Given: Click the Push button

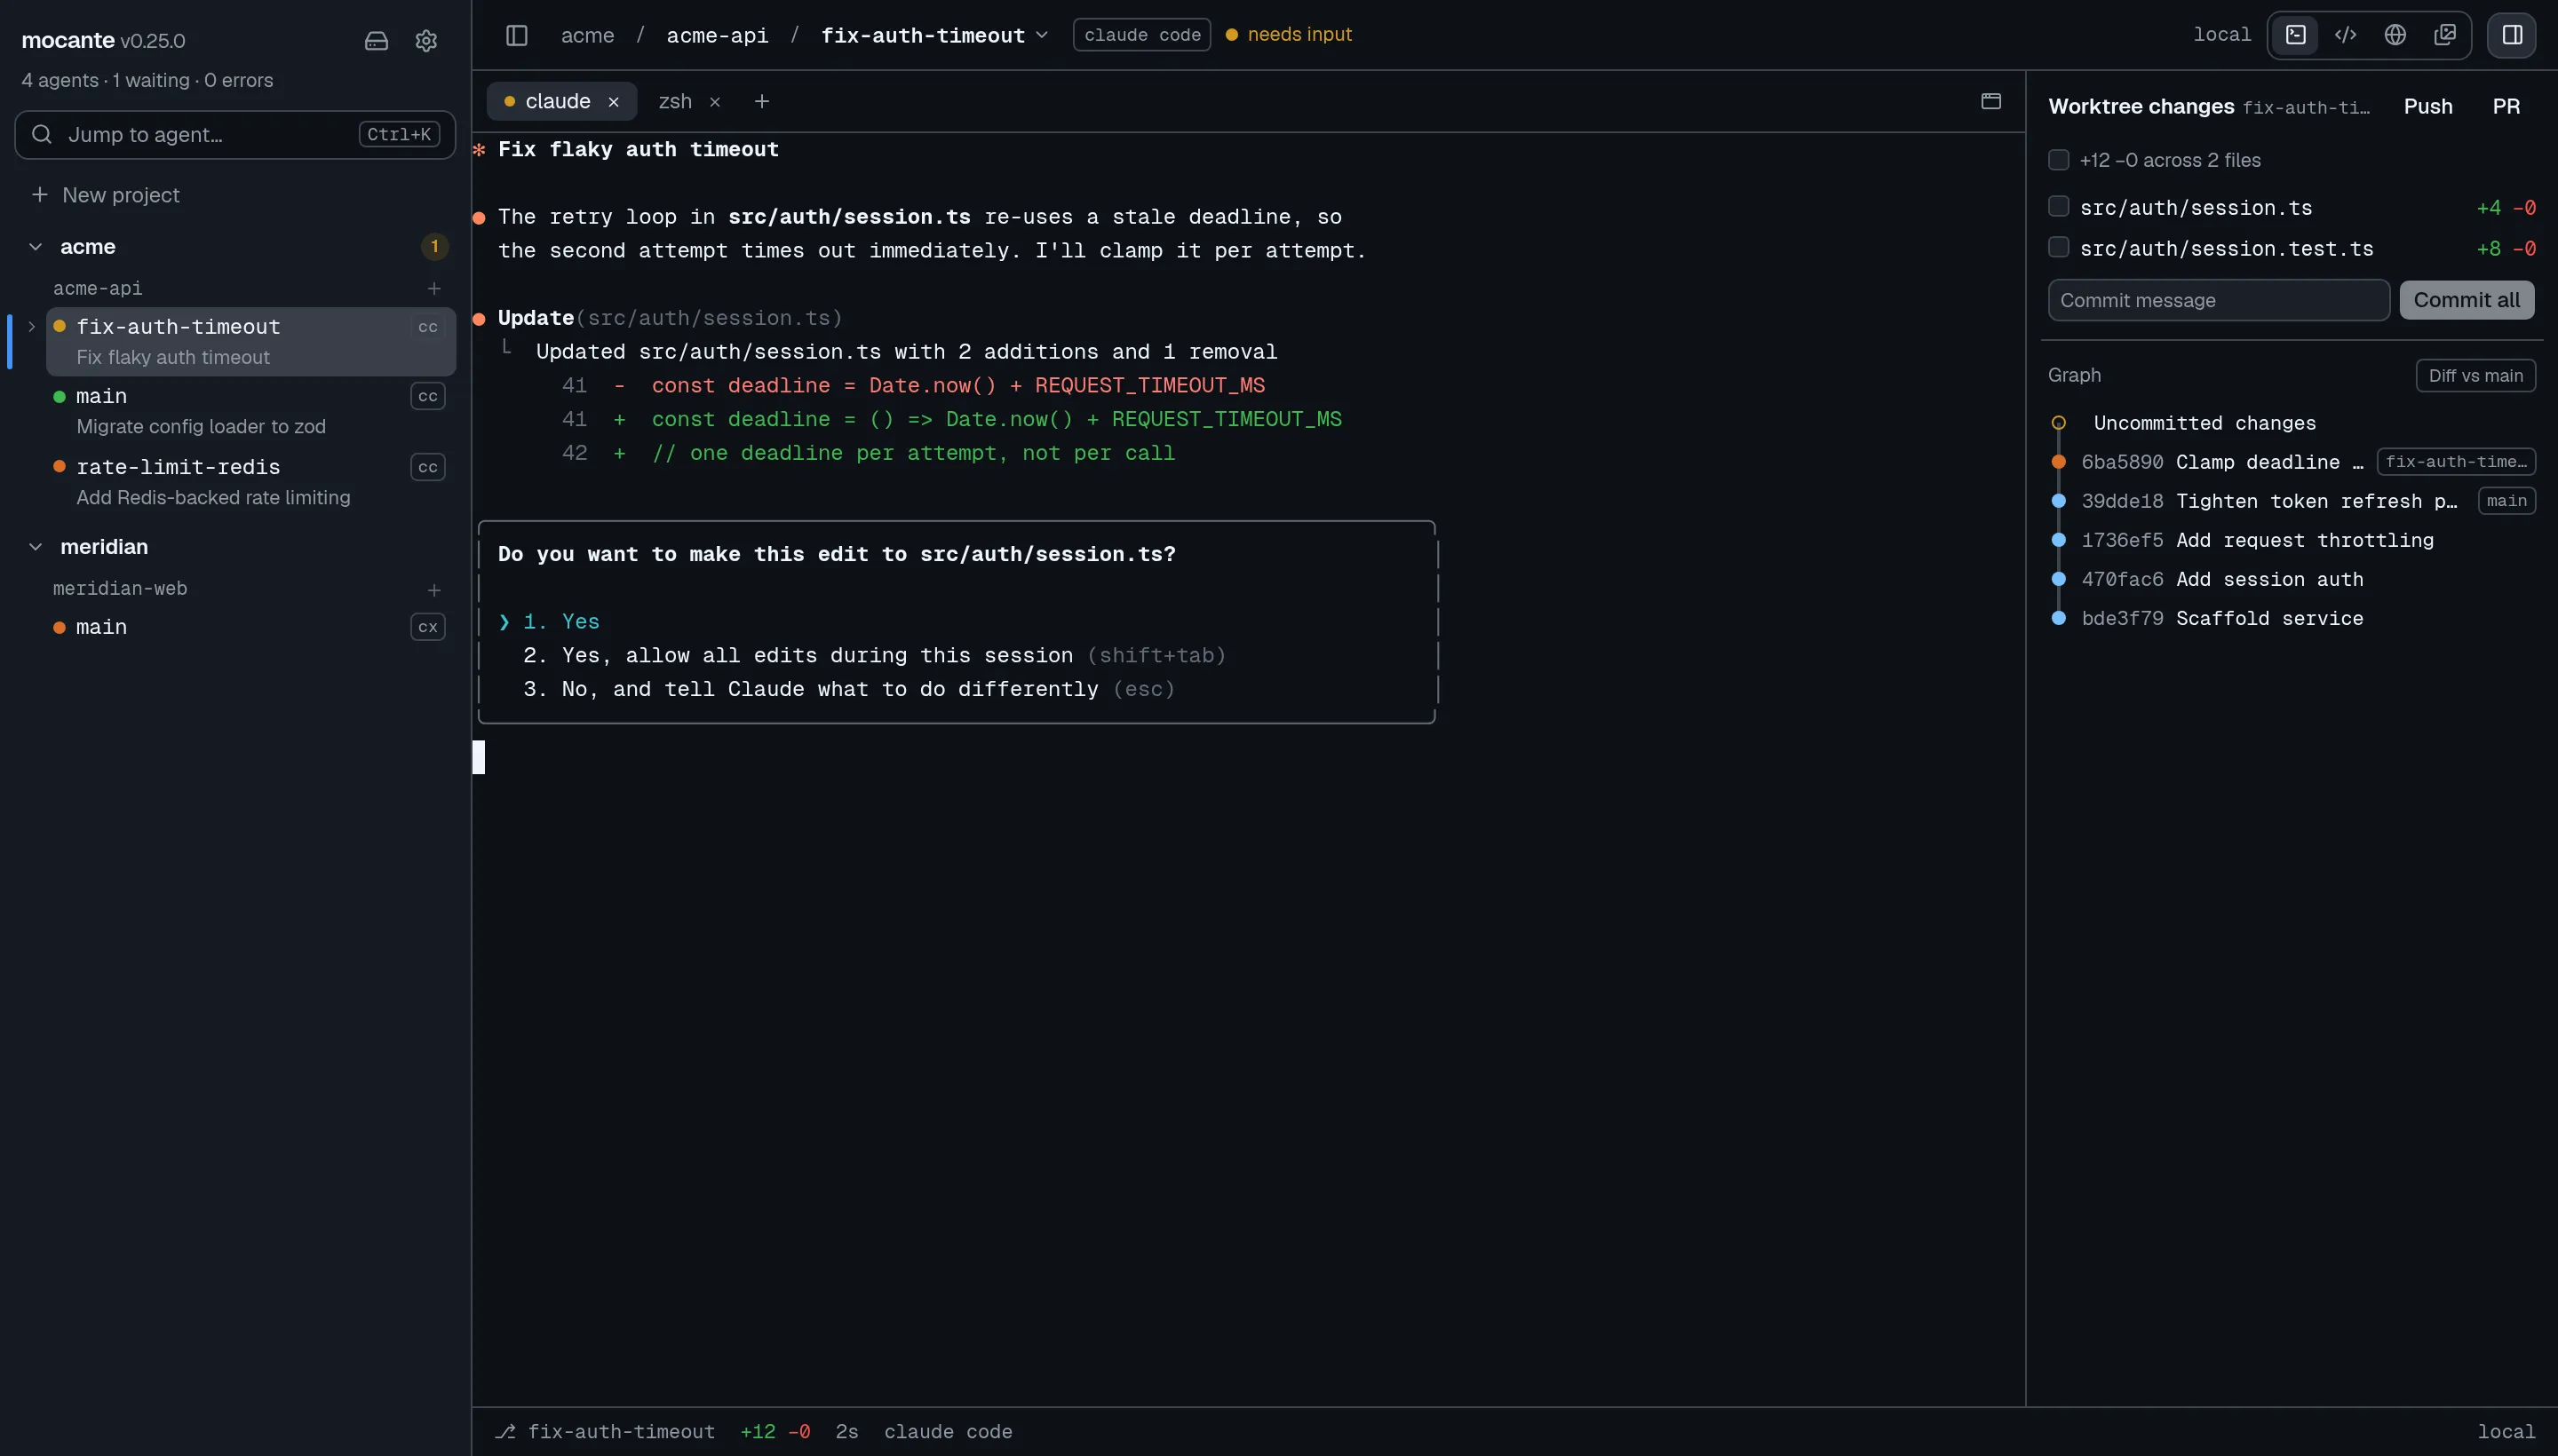Looking at the screenshot, I should tap(2427, 106).
